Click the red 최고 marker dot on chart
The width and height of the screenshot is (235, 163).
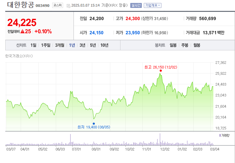click(x=161, y=71)
